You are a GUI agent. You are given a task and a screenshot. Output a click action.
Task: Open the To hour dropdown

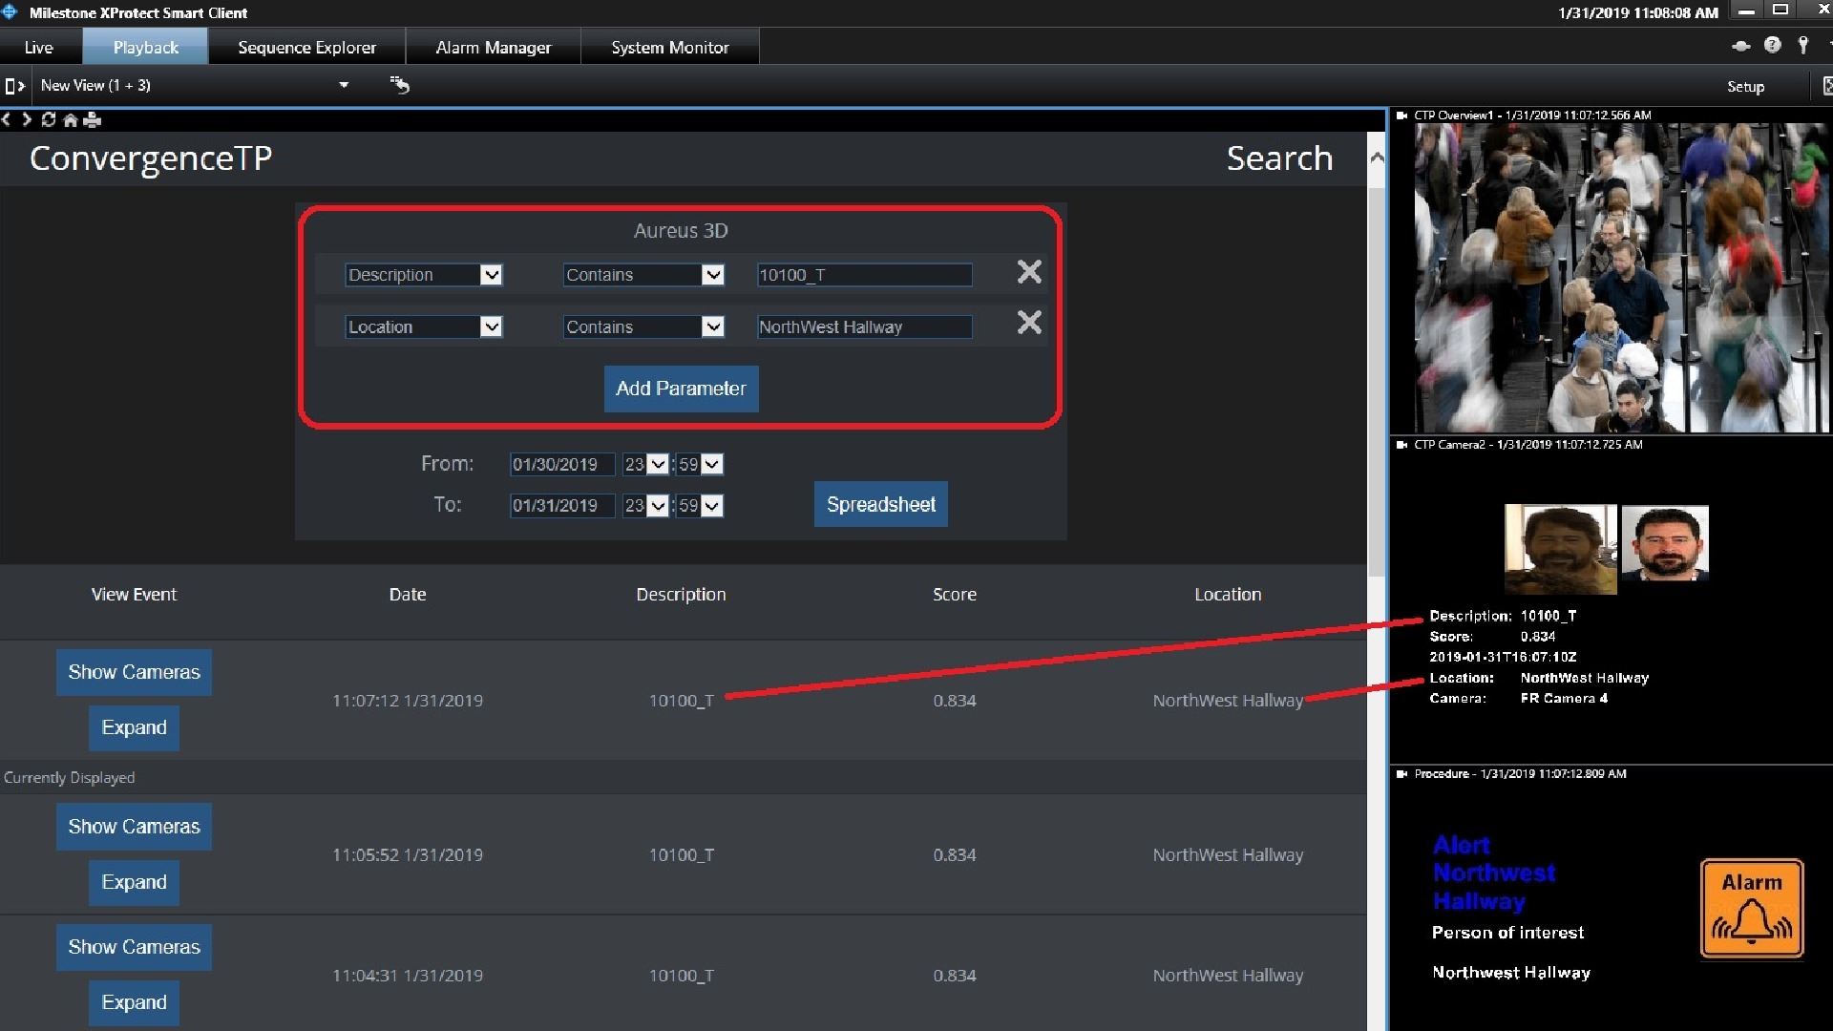[645, 505]
